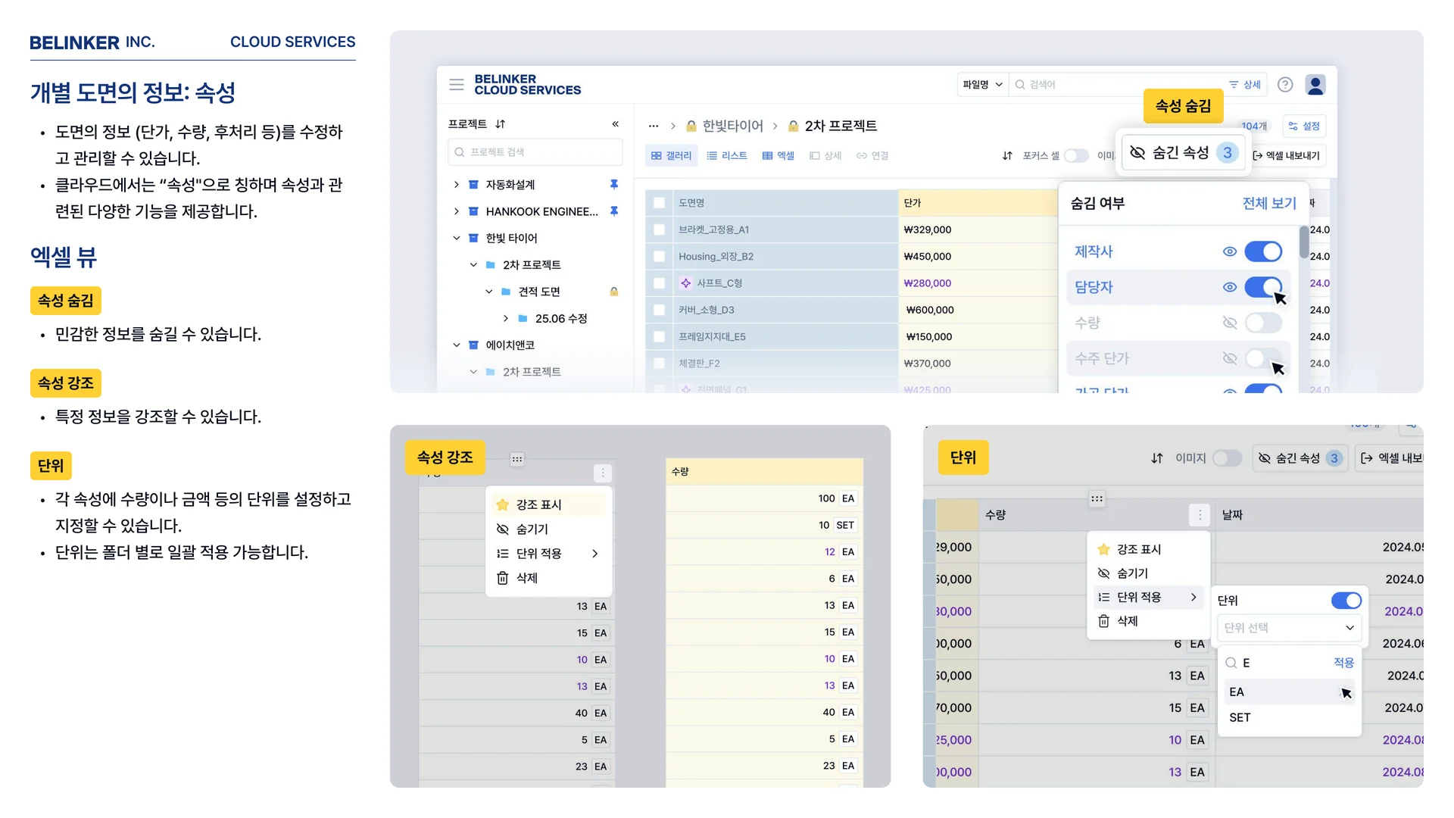Click the project sort arrows icon
1454x818 pixels.
point(500,124)
